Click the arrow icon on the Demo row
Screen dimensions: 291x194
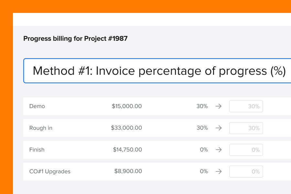(219, 106)
